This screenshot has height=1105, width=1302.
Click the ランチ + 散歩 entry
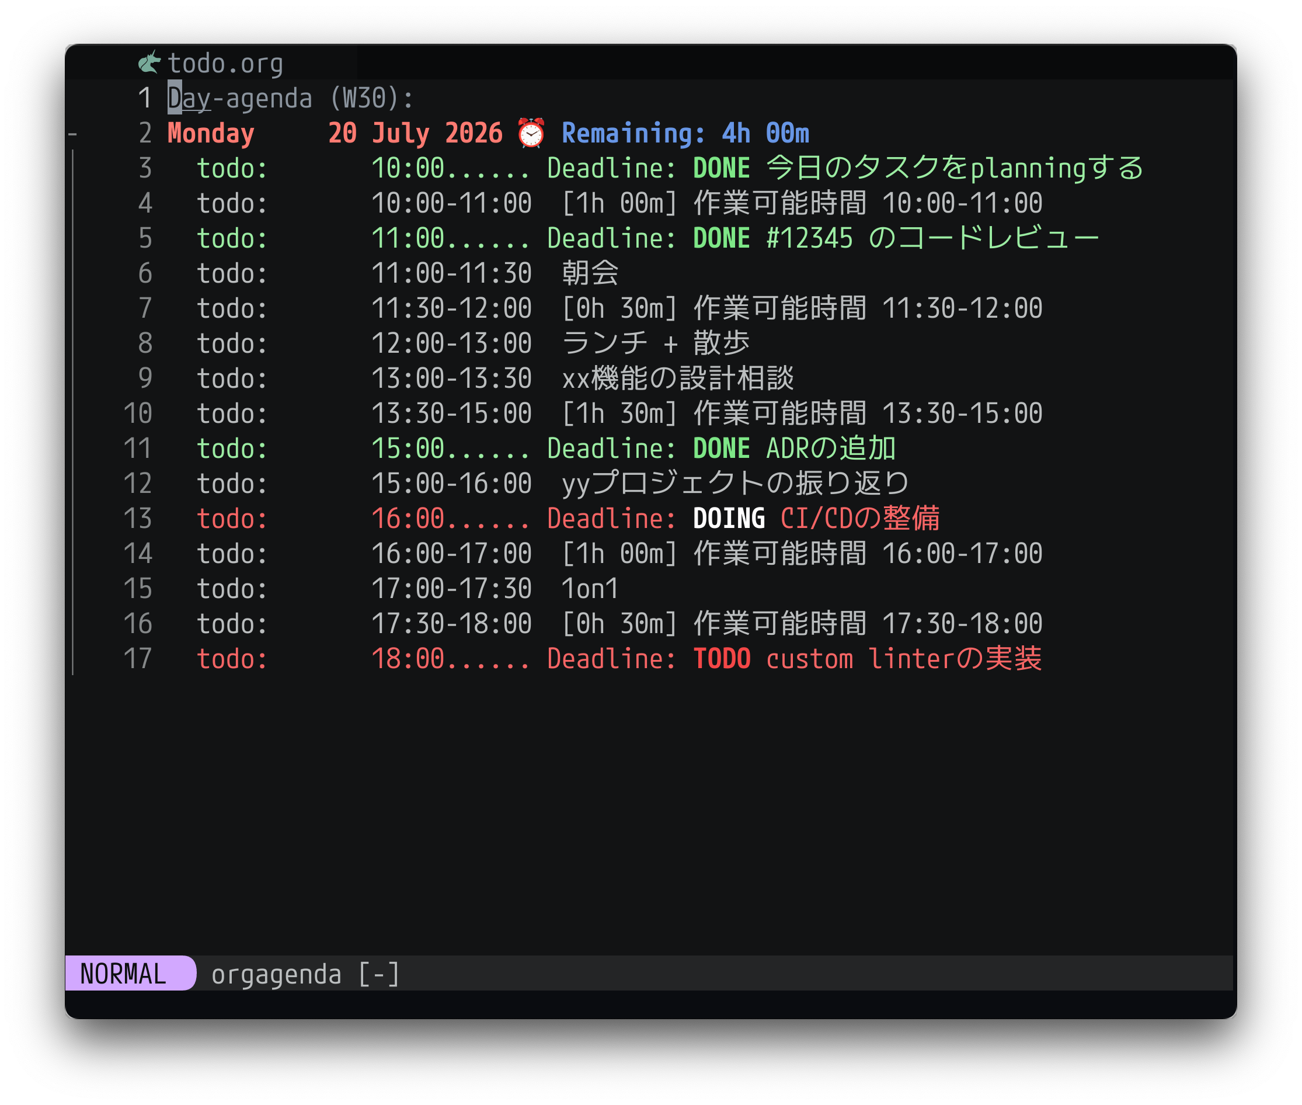[474, 344]
